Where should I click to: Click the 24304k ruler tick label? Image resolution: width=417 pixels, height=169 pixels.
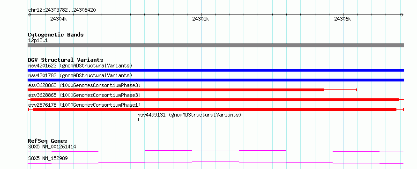(59, 19)
